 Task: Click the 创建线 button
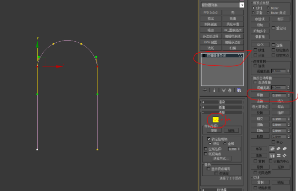pos(260,19)
